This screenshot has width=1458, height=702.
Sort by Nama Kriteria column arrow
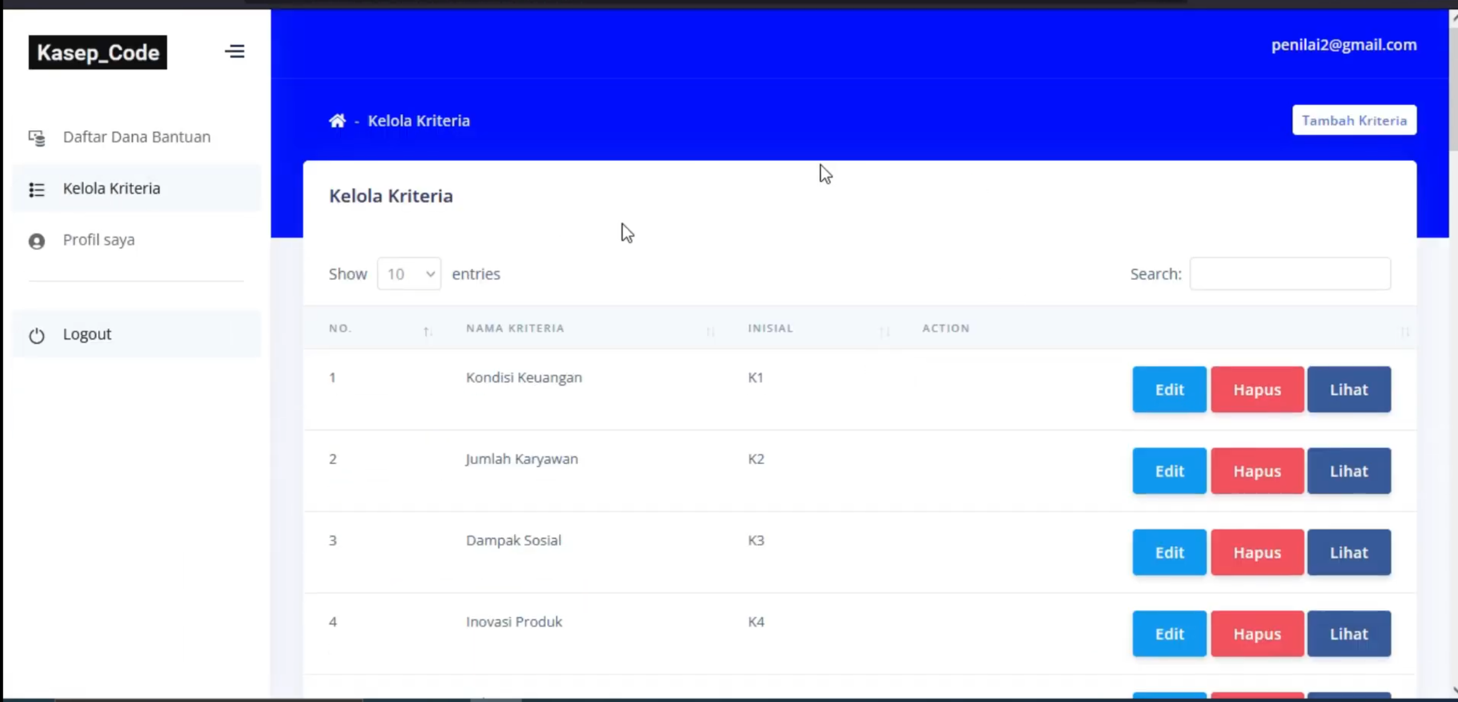710,331
